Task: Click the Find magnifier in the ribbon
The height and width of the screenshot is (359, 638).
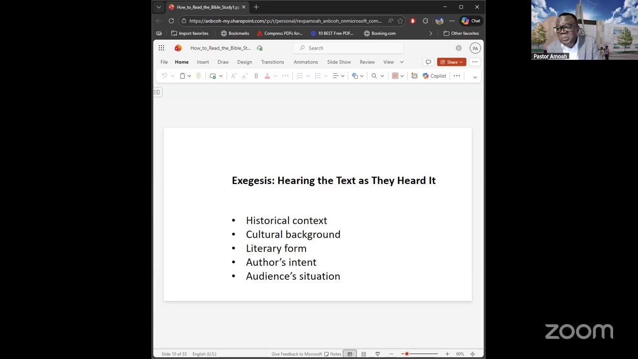Action: coord(374,76)
